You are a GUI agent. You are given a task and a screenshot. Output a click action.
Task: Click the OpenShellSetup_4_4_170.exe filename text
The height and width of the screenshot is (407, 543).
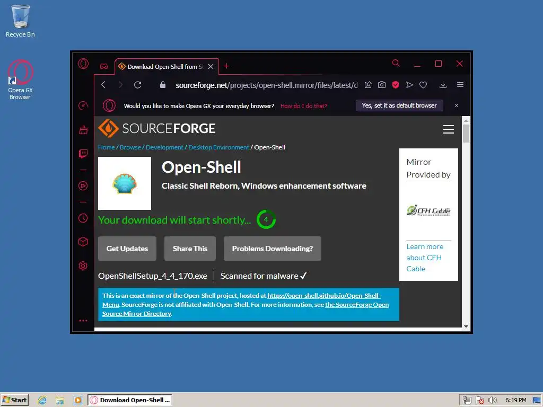153,276
